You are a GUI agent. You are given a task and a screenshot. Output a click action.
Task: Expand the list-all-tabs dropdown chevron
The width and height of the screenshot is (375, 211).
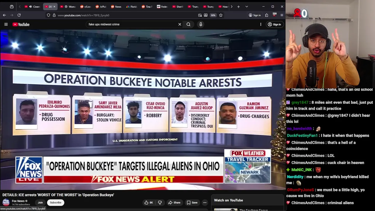pos(247,6)
